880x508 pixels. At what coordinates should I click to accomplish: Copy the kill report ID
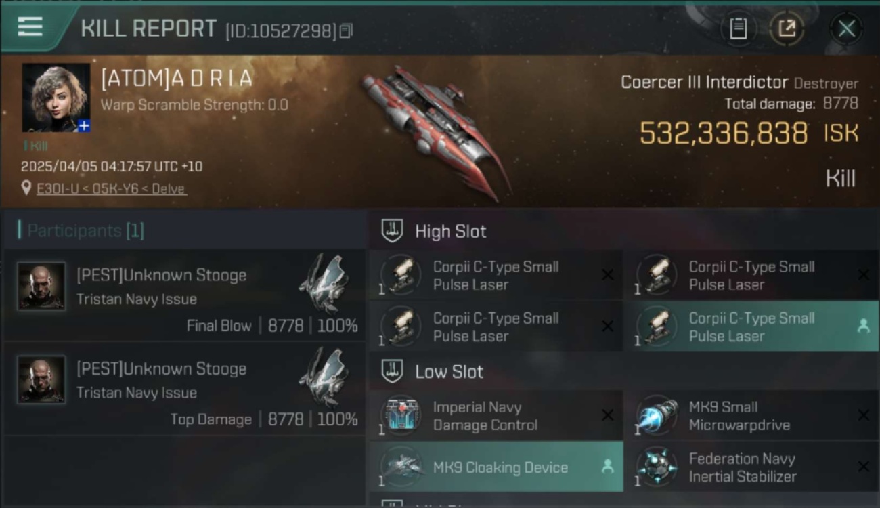[x=346, y=30]
